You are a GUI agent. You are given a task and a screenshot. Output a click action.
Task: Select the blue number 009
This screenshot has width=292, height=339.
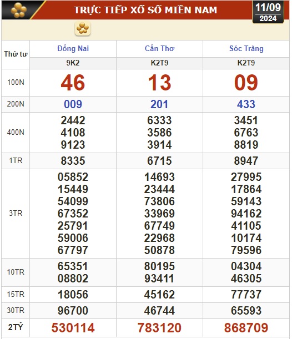pos(73,104)
